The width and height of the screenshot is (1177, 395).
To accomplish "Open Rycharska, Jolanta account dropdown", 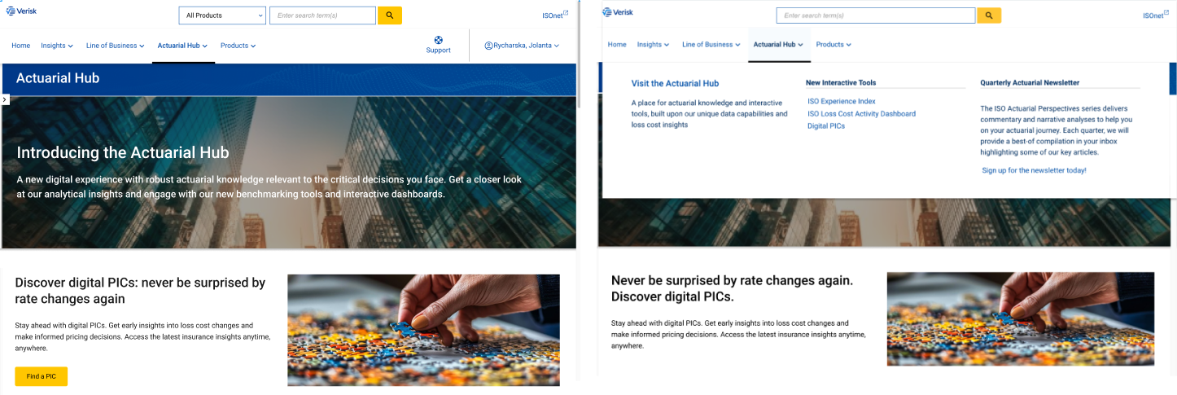I will tap(523, 46).
